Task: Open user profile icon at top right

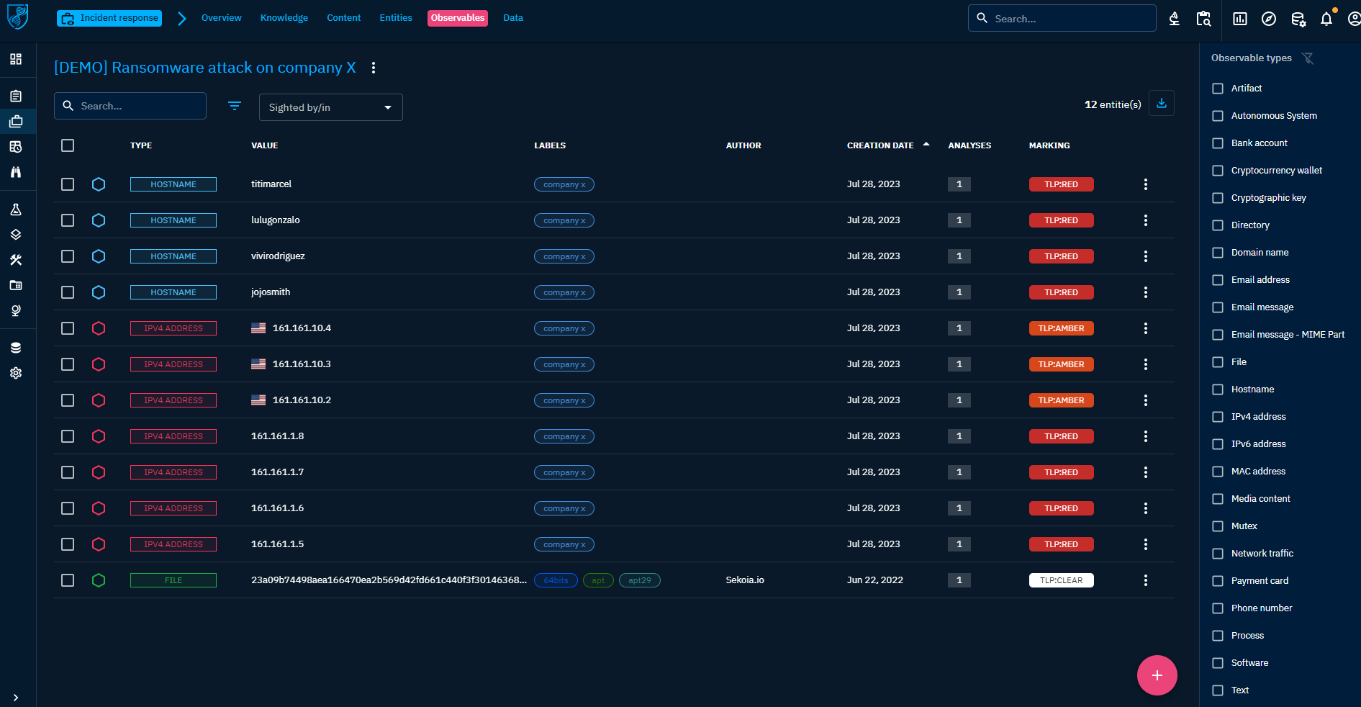Action: click(1353, 19)
